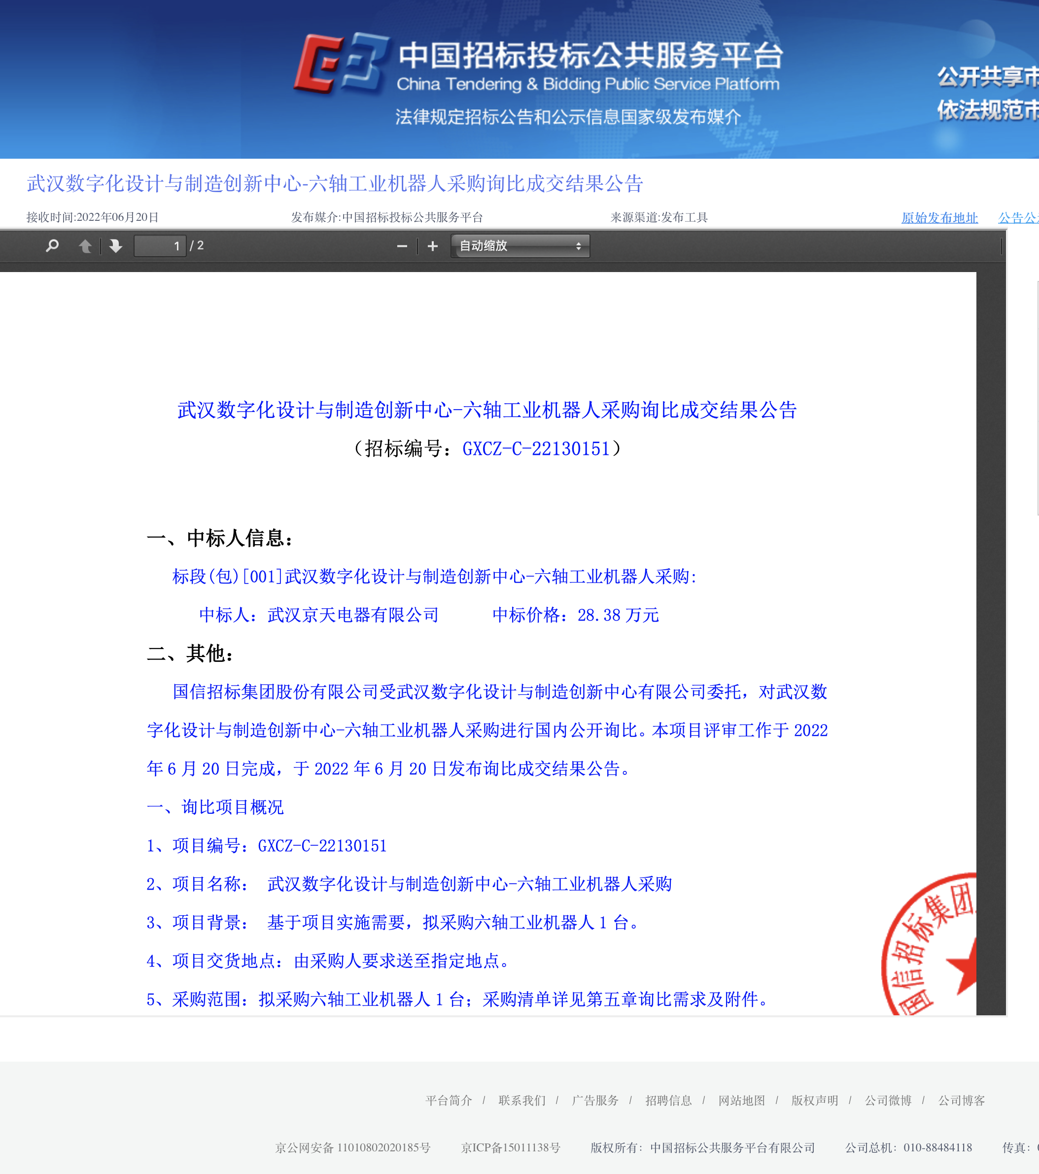Go to next page arrow
The height and width of the screenshot is (1174, 1039).
coord(115,246)
